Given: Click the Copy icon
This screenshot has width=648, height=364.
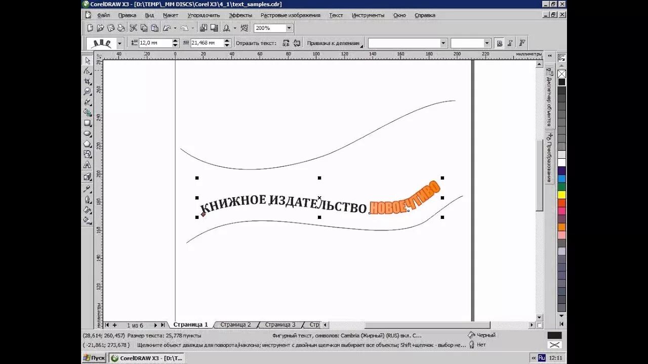Looking at the screenshot, I should [x=144, y=28].
